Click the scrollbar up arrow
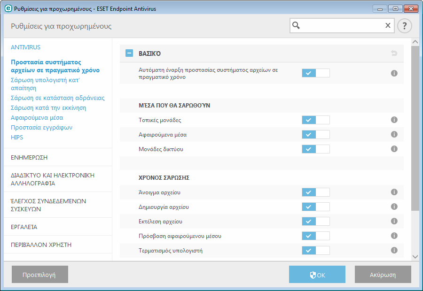This screenshot has width=423, height=291. [x=415, y=42]
